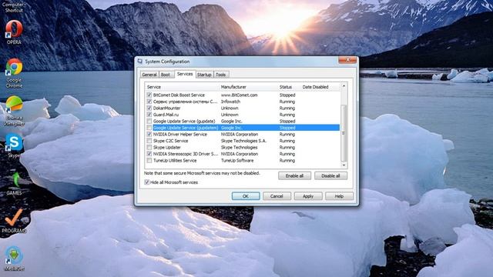
Task: Open the bottom-most green desktop icon
Action: tap(14, 259)
